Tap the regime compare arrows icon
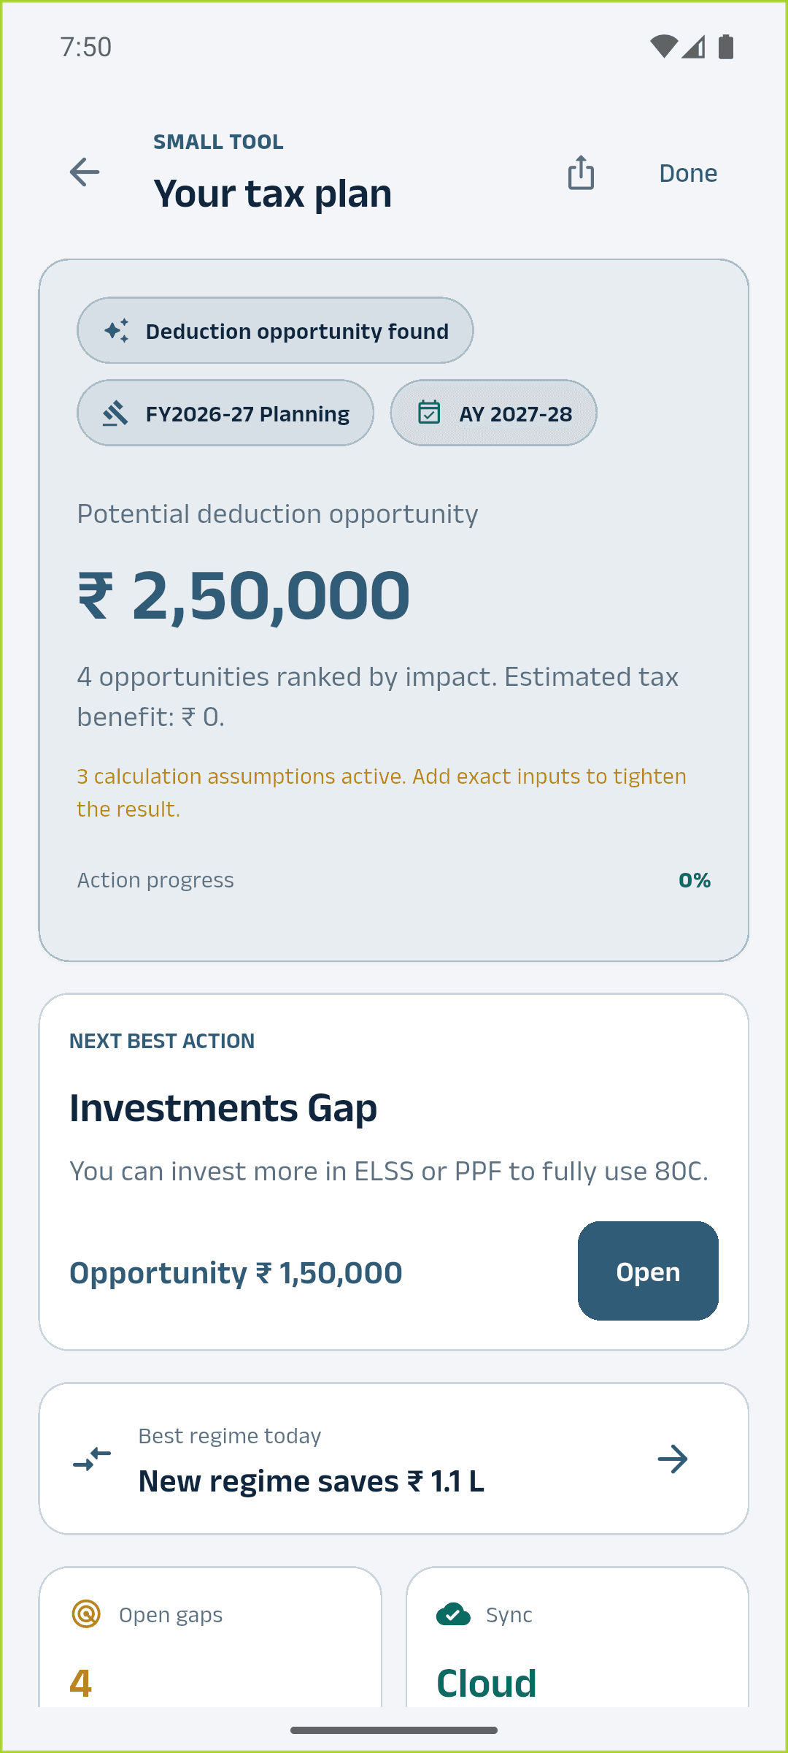Screen dimensions: 788x1753 92,1459
